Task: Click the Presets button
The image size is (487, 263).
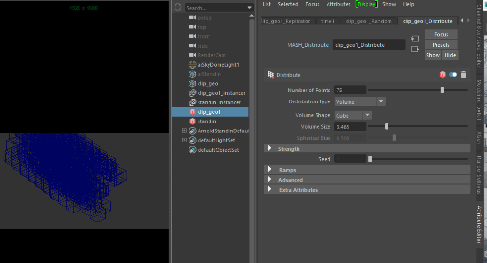Action: click(x=441, y=45)
